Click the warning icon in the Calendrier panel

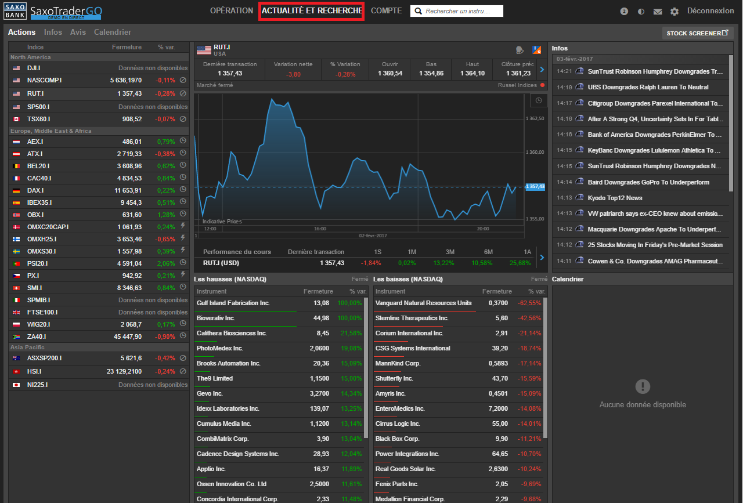pos(642,386)
